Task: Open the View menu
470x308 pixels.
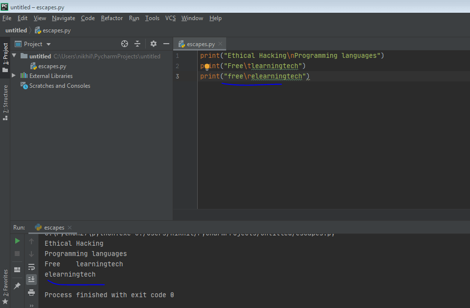Action: click(x=40, y=18)
